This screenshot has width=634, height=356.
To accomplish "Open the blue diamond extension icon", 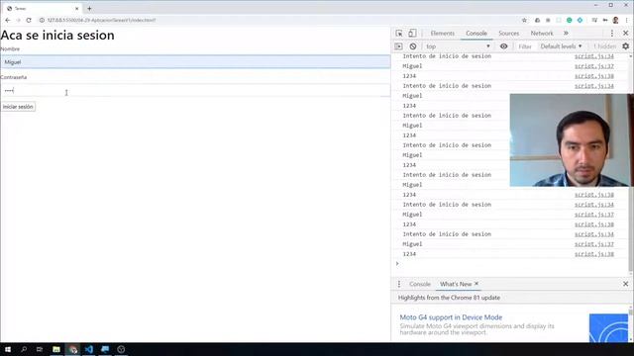I will (x=580, y=20).
